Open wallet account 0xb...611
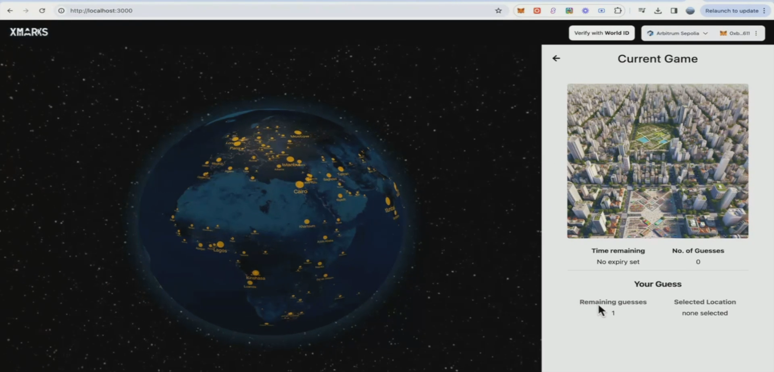The width and height of the screenshot is (774, 372). [x=734, y=33]
